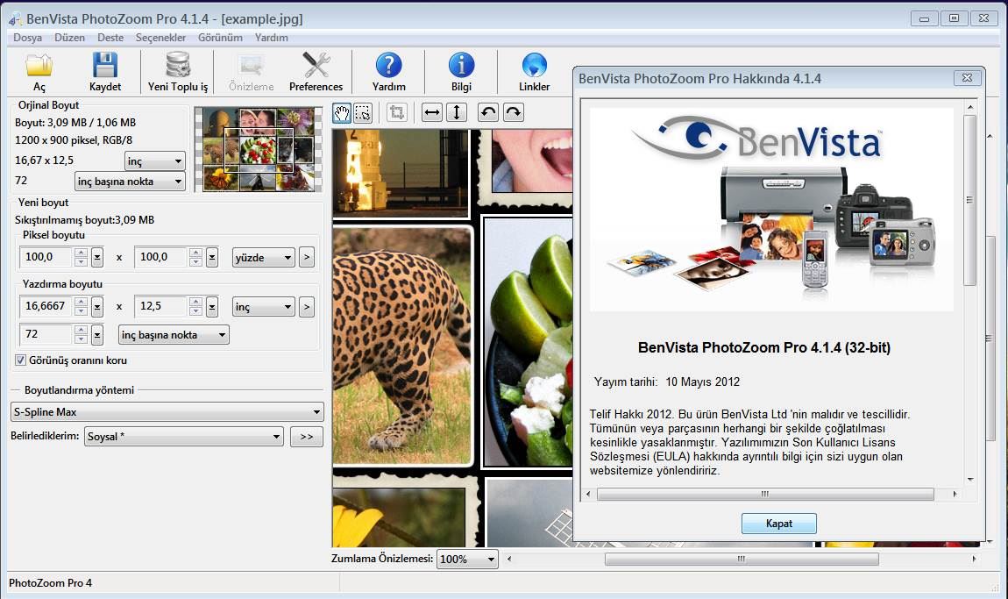Screen dimensions: 1008x599
Task: Click print height field 12,5
Action: tap(160, 307)
